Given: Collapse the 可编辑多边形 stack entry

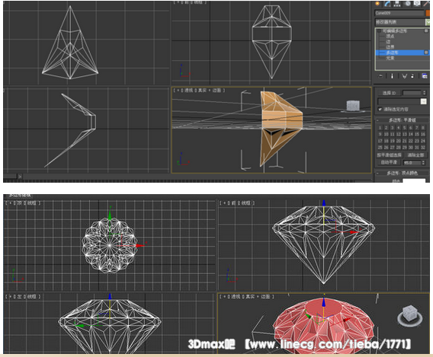Looking at the screenshot, I should 379,31.
